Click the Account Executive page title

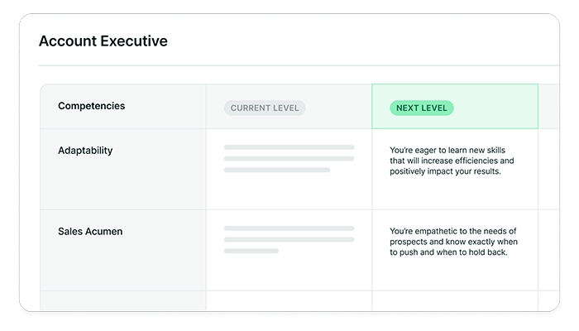(103, 41)
